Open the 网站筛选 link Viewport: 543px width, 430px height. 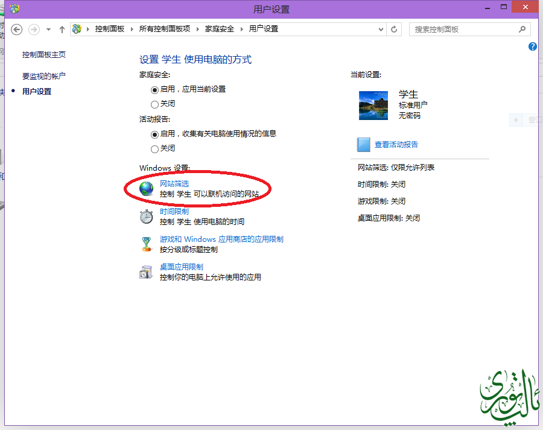[x=174, y=184]
